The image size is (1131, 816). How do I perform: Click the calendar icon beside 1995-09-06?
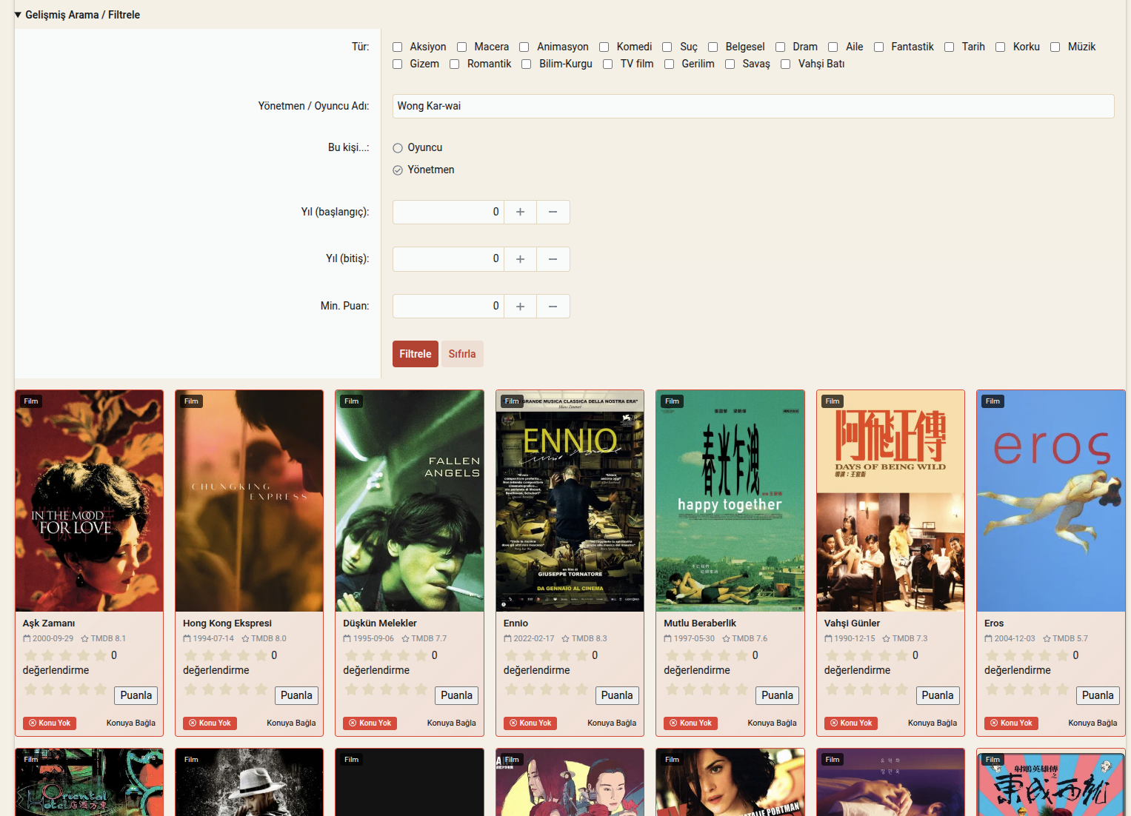coord(347,639)
